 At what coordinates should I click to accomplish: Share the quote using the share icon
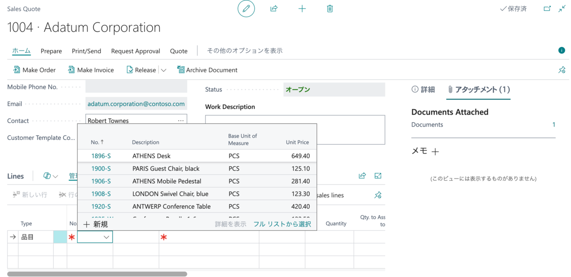point(274,8)
